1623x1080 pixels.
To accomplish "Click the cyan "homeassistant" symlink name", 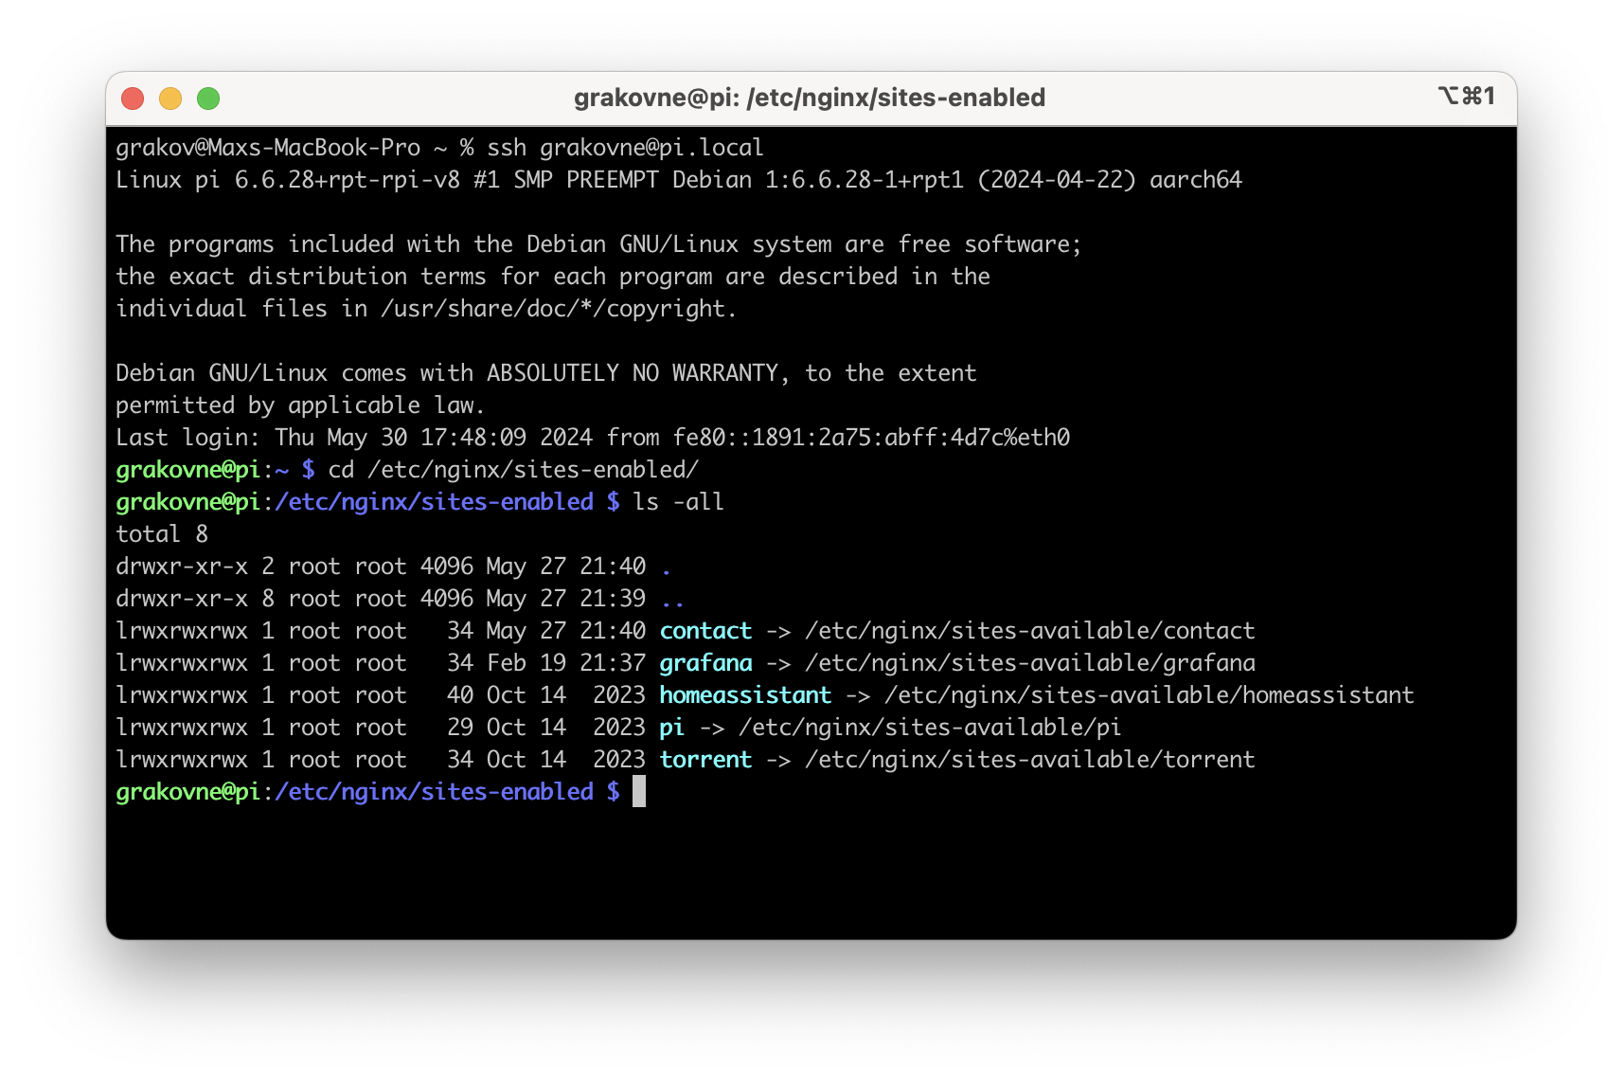I will 746,695.
